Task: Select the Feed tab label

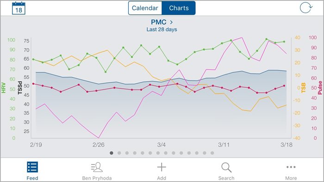Action: tap(32, 178)
